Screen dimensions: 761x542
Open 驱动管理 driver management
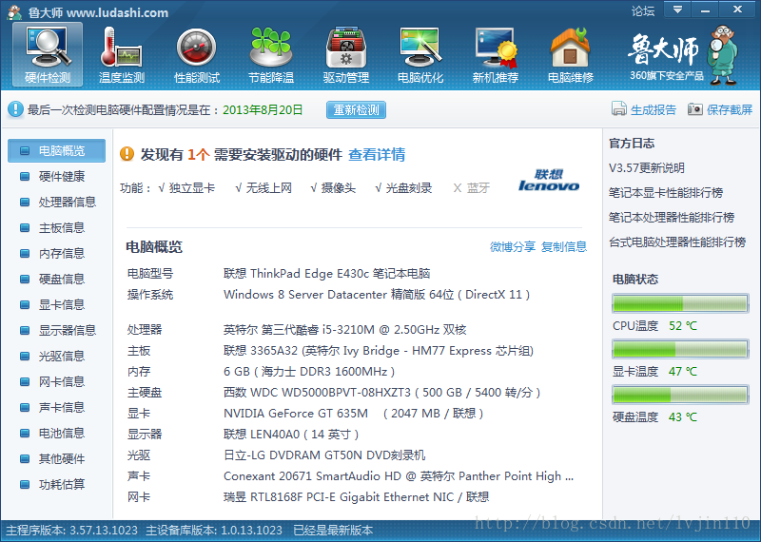(x=346, y=55)
